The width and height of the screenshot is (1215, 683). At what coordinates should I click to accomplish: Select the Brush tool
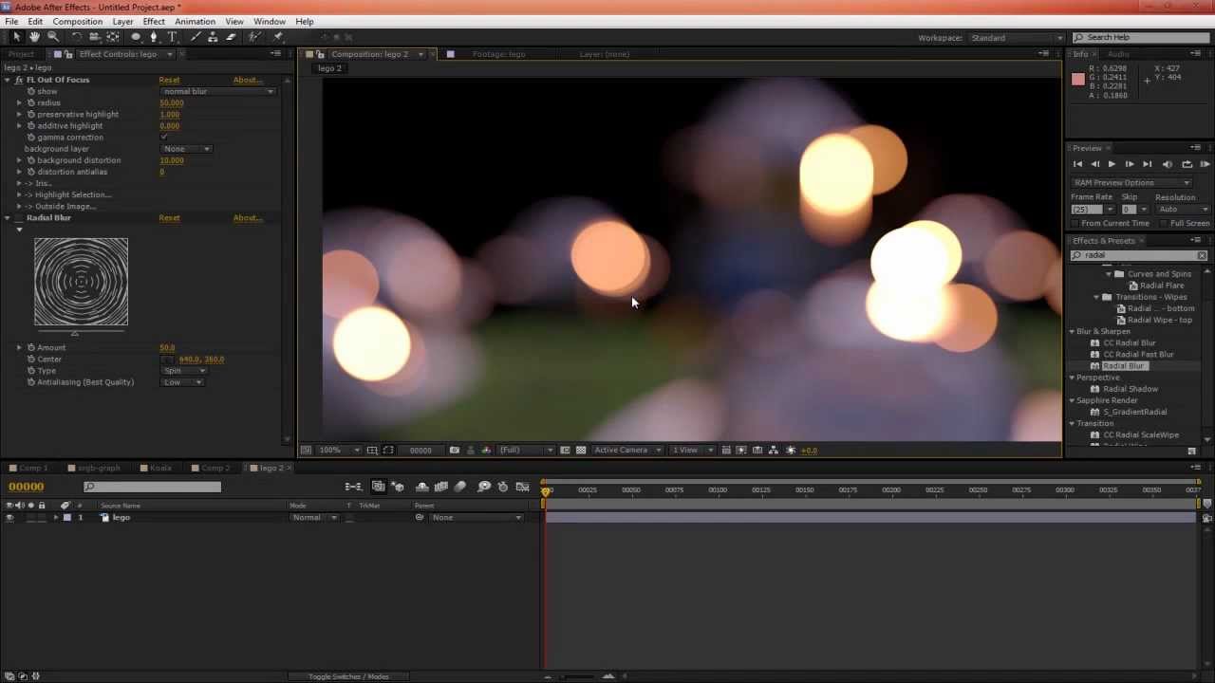coord(196,37)
